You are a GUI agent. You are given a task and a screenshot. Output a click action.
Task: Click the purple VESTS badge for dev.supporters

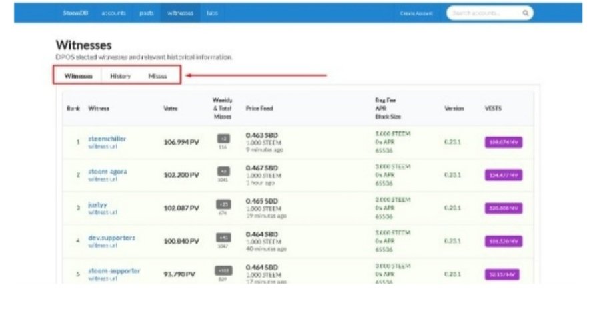pos(504,241)
